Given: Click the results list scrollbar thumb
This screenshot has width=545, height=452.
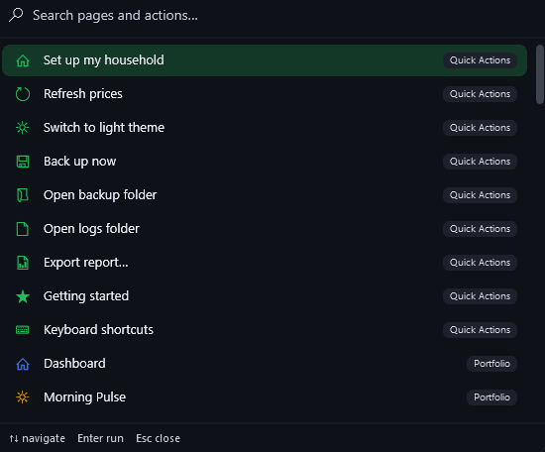Looking at the screenshot, I should coord(540,74).
